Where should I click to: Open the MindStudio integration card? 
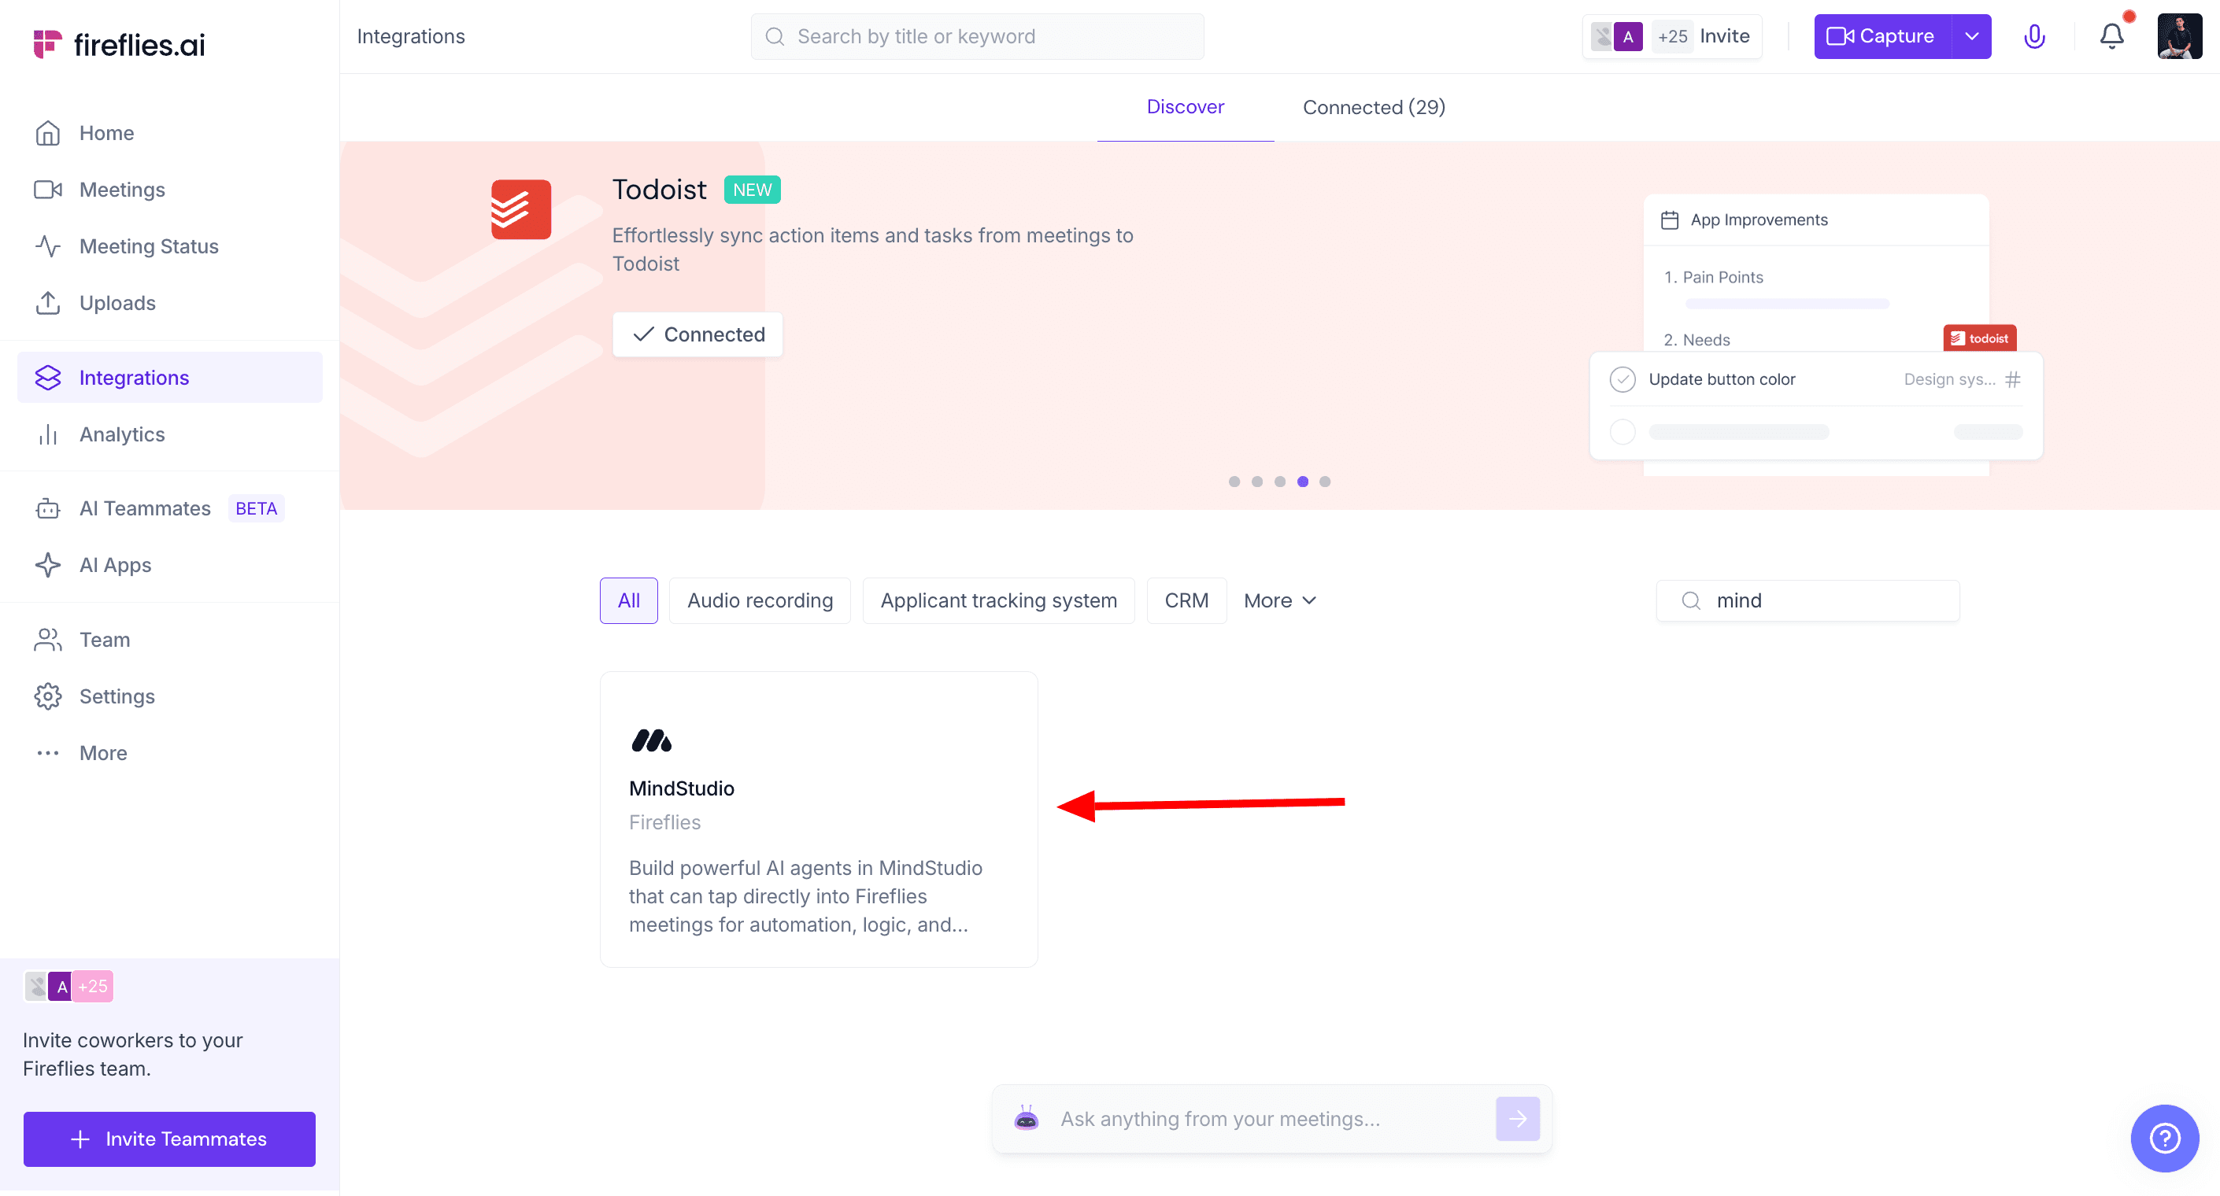818,819
